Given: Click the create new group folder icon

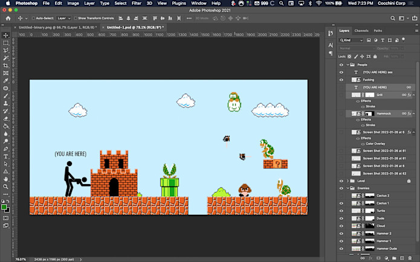Looking at the screenshot, I should point(394,258).
